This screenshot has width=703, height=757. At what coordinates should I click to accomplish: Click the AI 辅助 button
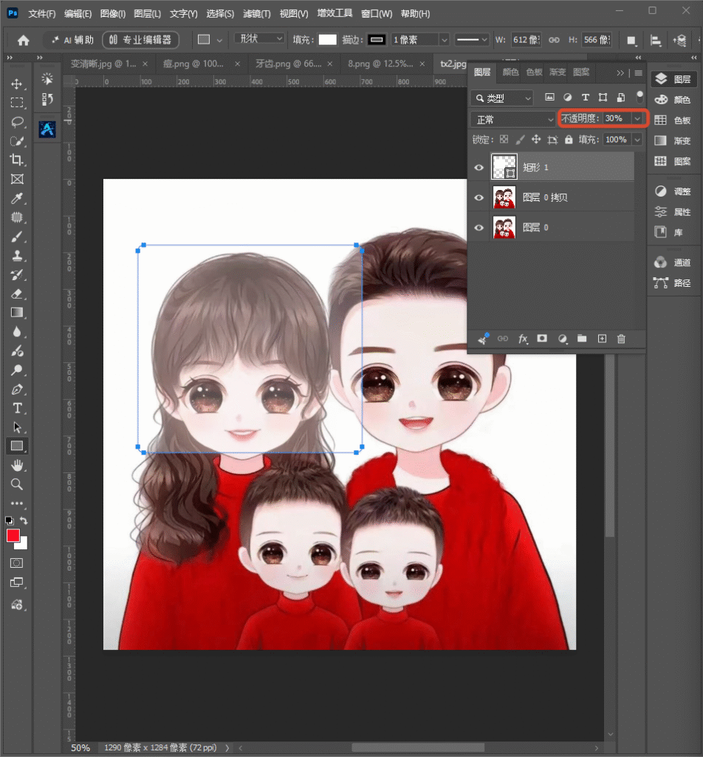point(73,40)
